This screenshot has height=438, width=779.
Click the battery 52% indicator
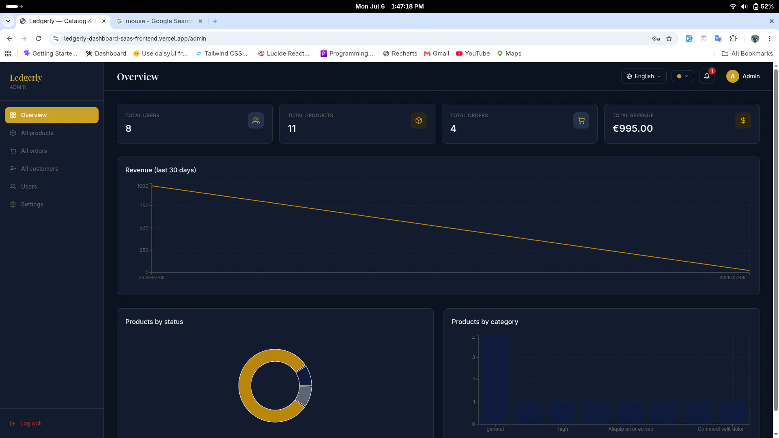tap(764, 6)
